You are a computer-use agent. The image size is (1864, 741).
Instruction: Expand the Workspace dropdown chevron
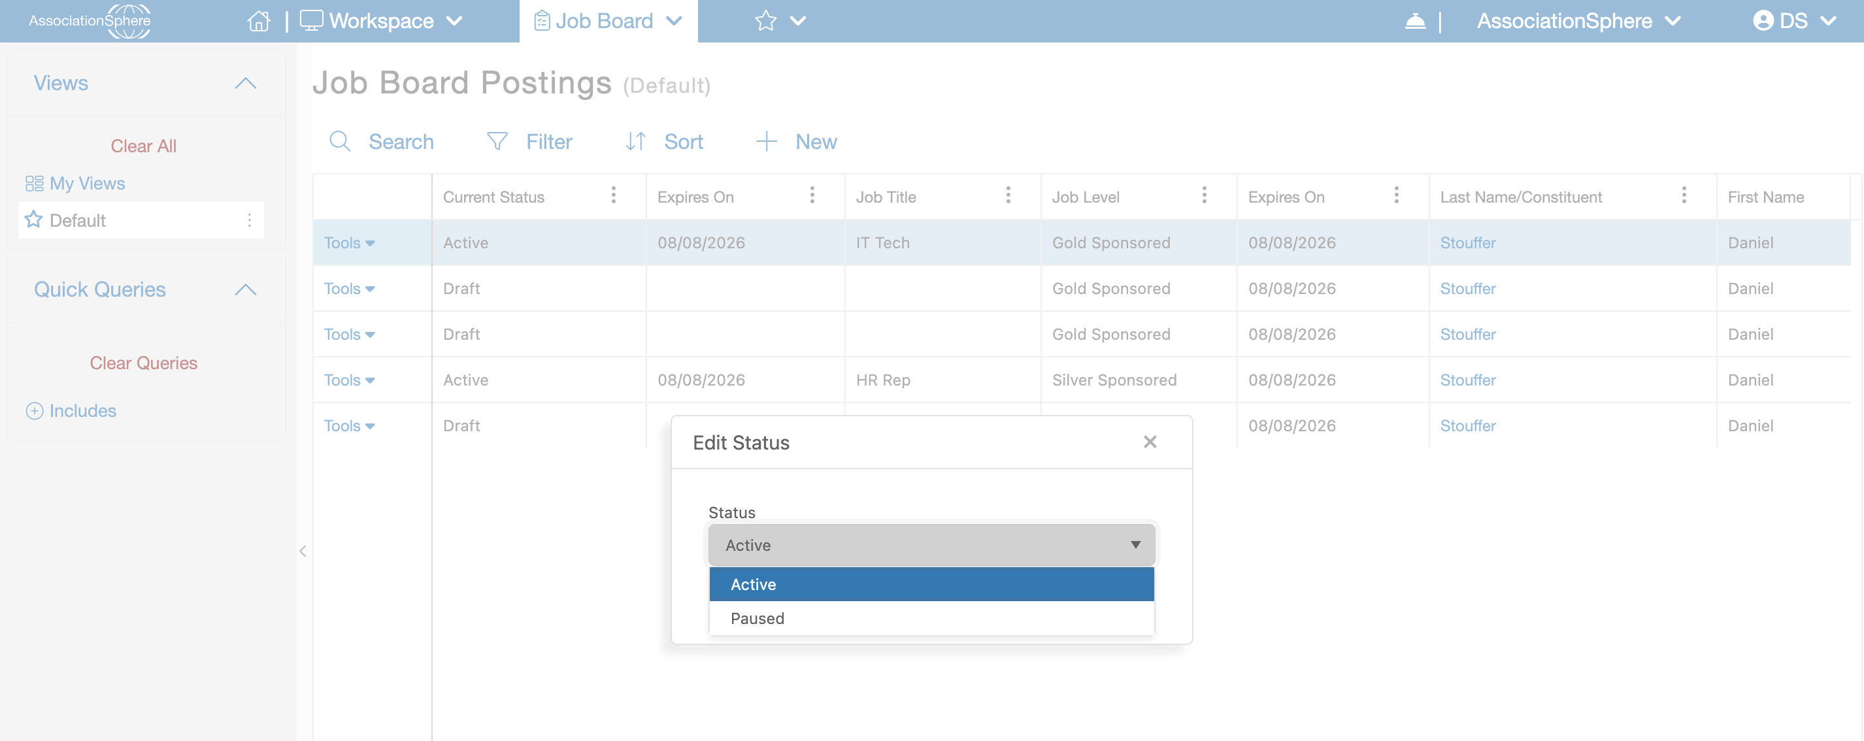(454, 21)
